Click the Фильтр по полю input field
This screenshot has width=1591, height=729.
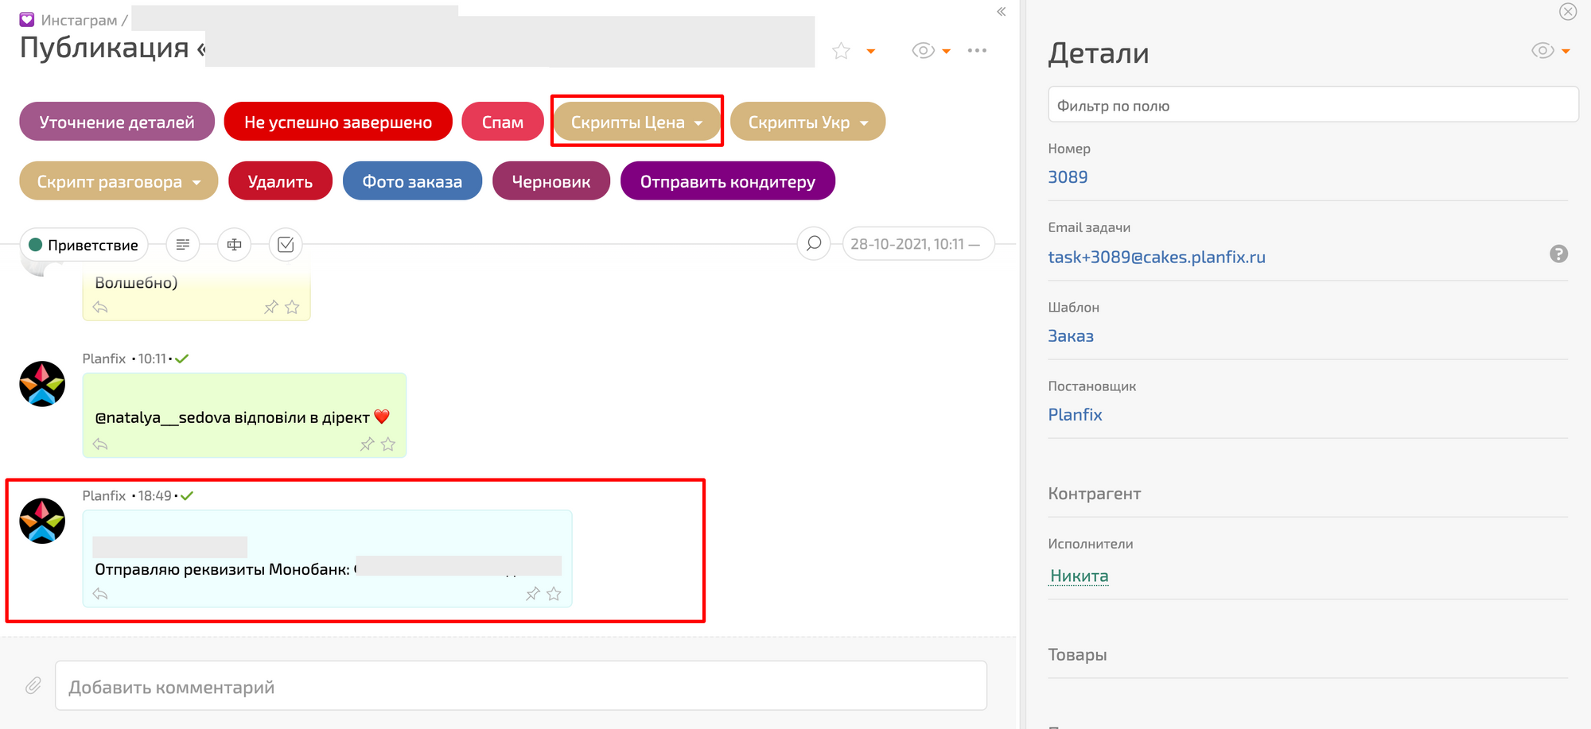[1313, 106]
